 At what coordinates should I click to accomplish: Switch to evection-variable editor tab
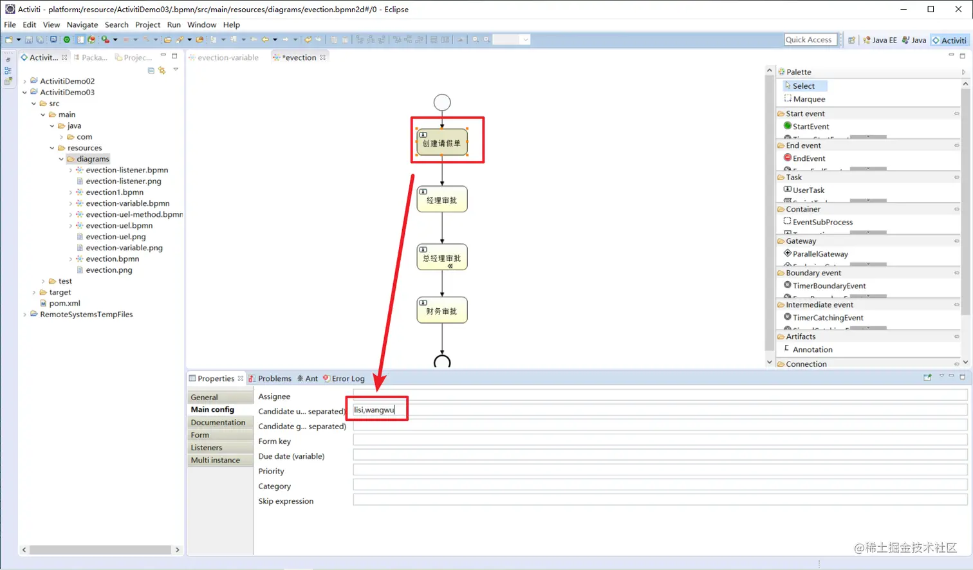pyautogui.click(x=224, y=57)
